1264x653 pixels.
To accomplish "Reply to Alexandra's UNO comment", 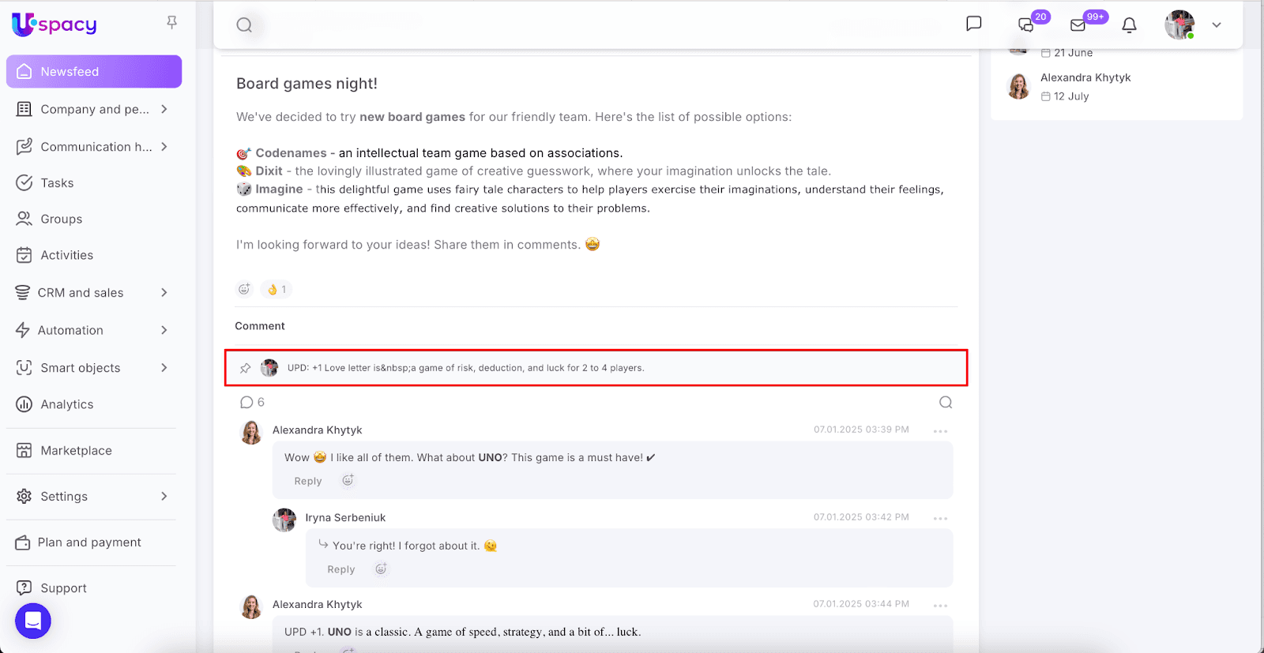I will click(308, 482).
